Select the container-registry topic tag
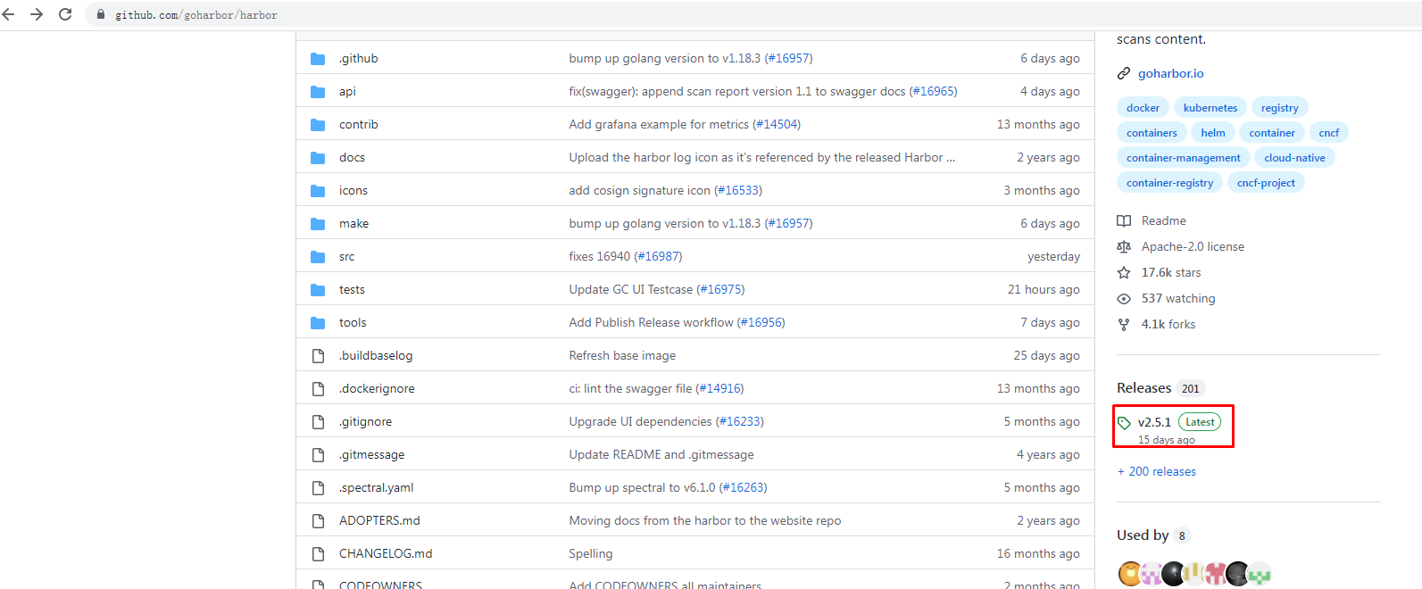Image resolution: width=1422 pixels, height=589 pixels. click(1169, 183)
